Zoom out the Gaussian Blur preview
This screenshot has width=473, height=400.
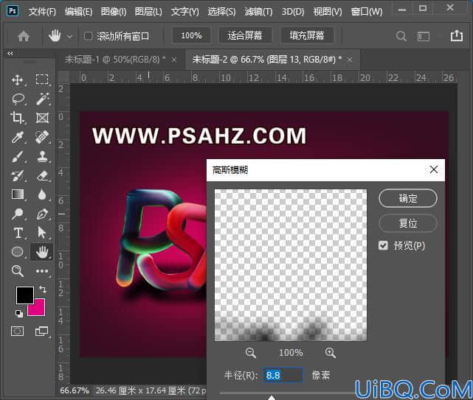250,353
